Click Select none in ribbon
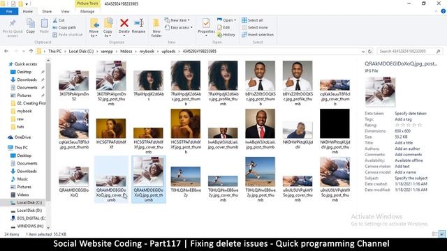Image resolution: width=447 pixels, height=251 pixels. point(254,28)
